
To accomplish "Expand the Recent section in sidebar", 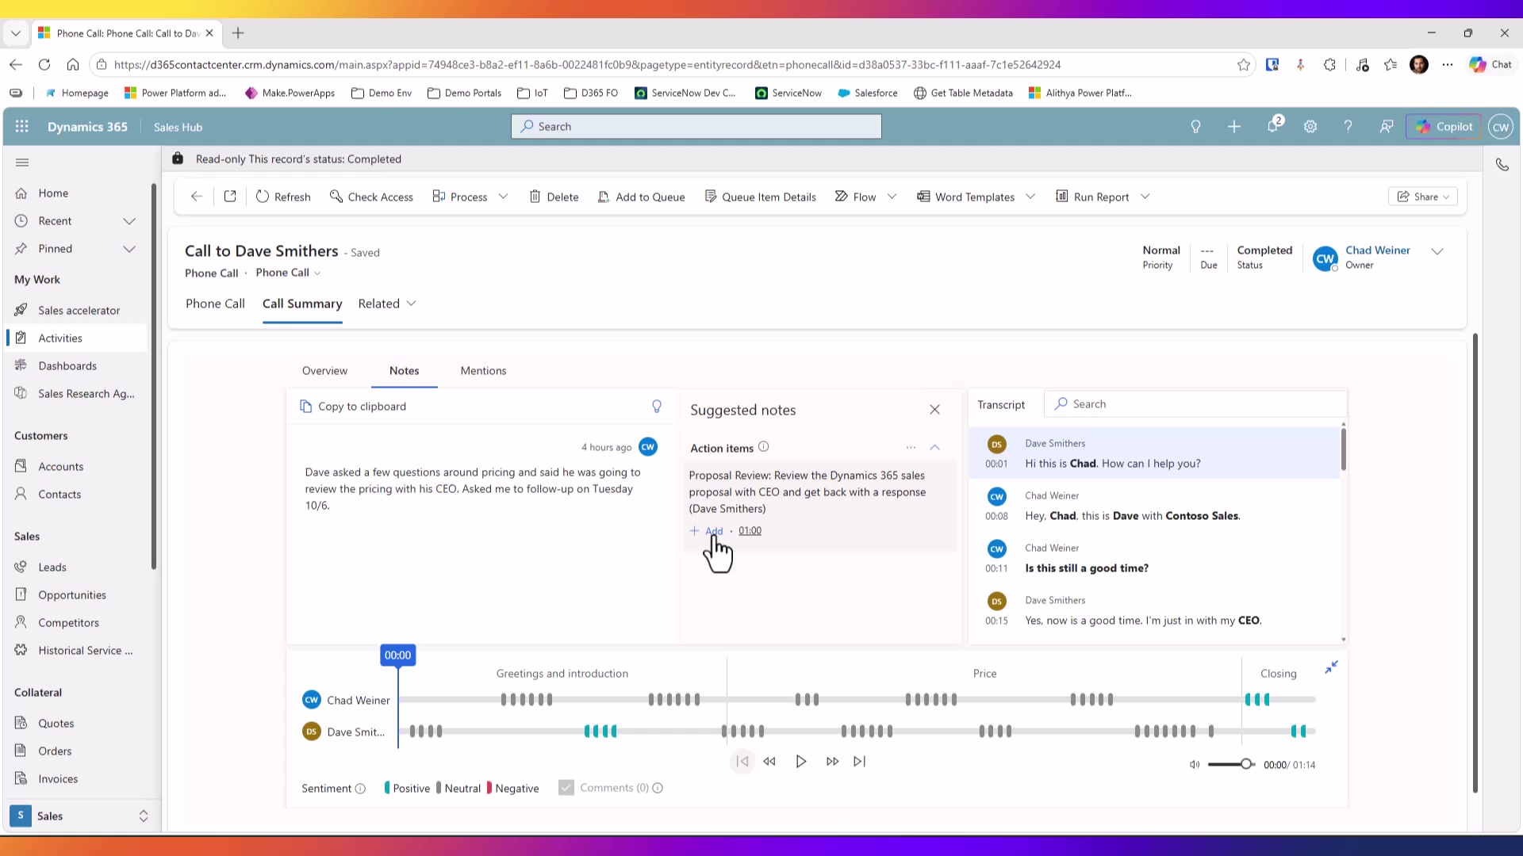I will 129,221.
